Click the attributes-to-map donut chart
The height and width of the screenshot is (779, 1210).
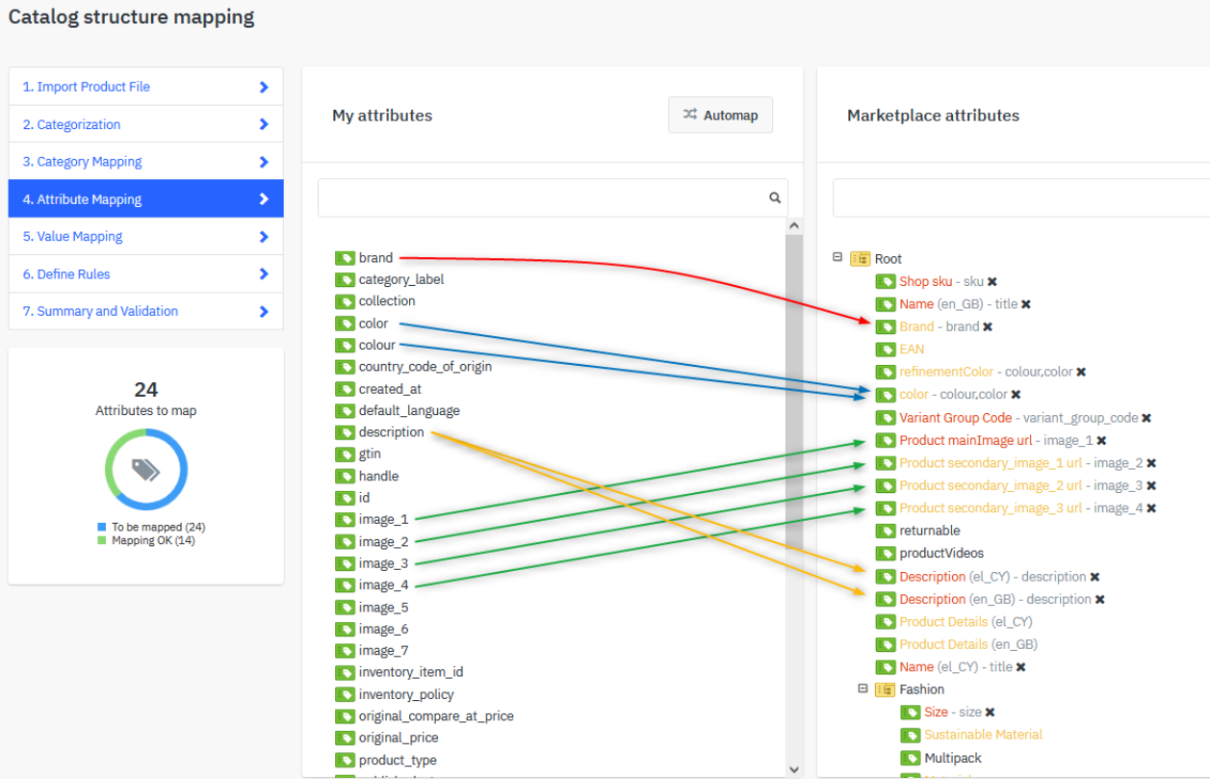click(146, 470)
